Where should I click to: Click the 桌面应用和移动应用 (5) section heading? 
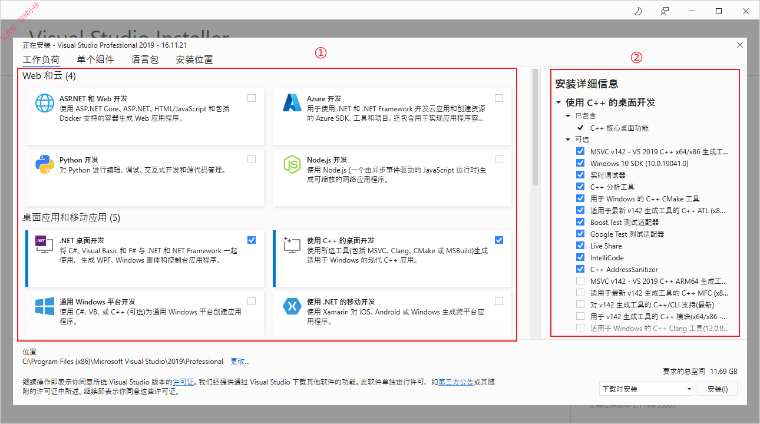click(71, 217)
